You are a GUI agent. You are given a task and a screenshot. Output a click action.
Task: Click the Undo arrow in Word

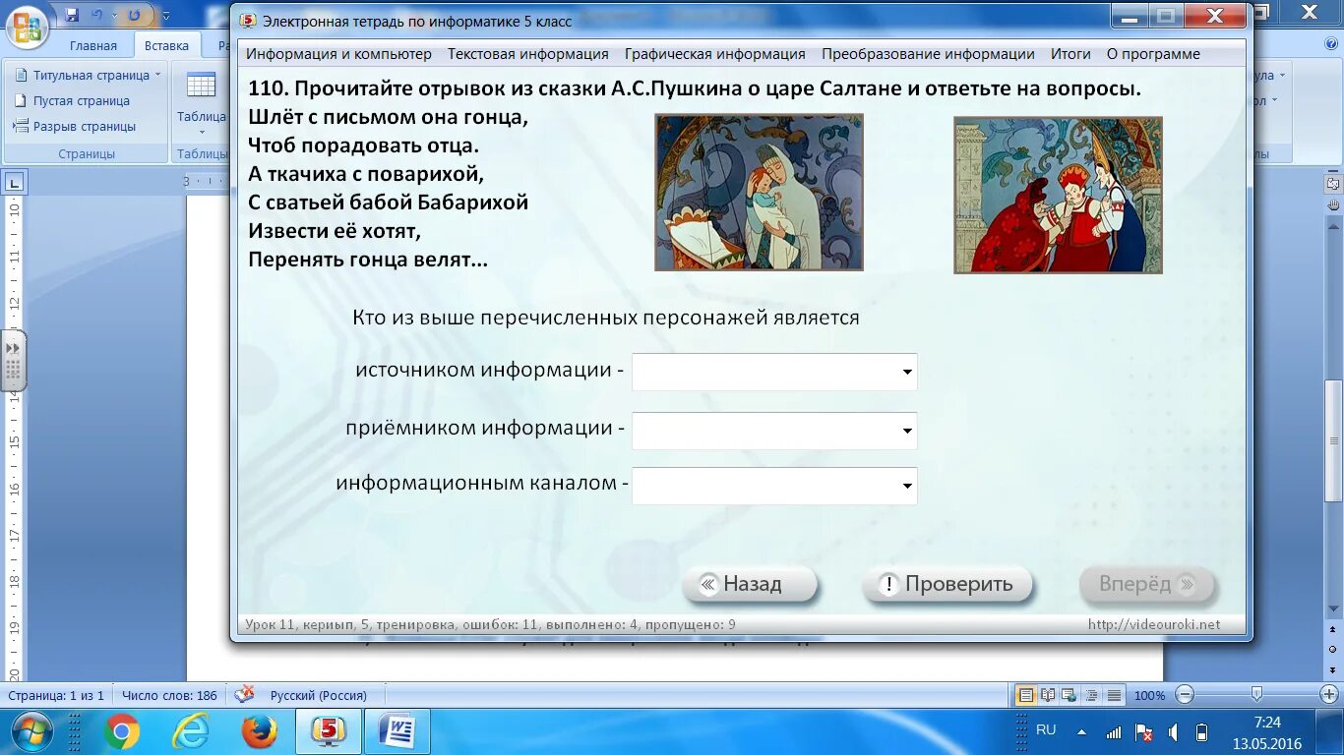[x=96, y=16]
